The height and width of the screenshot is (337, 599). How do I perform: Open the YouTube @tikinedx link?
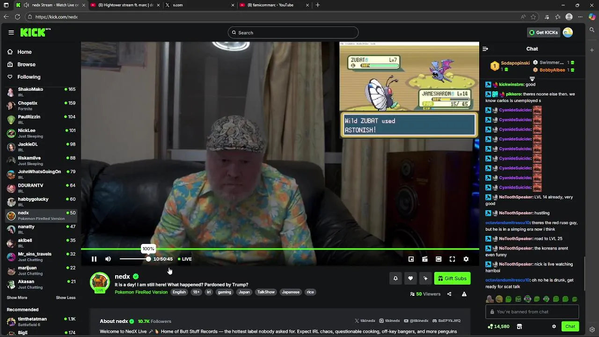416,321
